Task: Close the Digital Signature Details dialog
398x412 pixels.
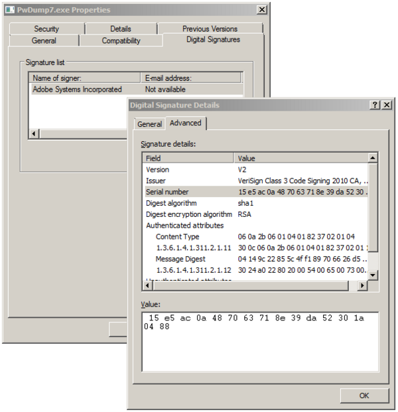Action: pos(387,105)
